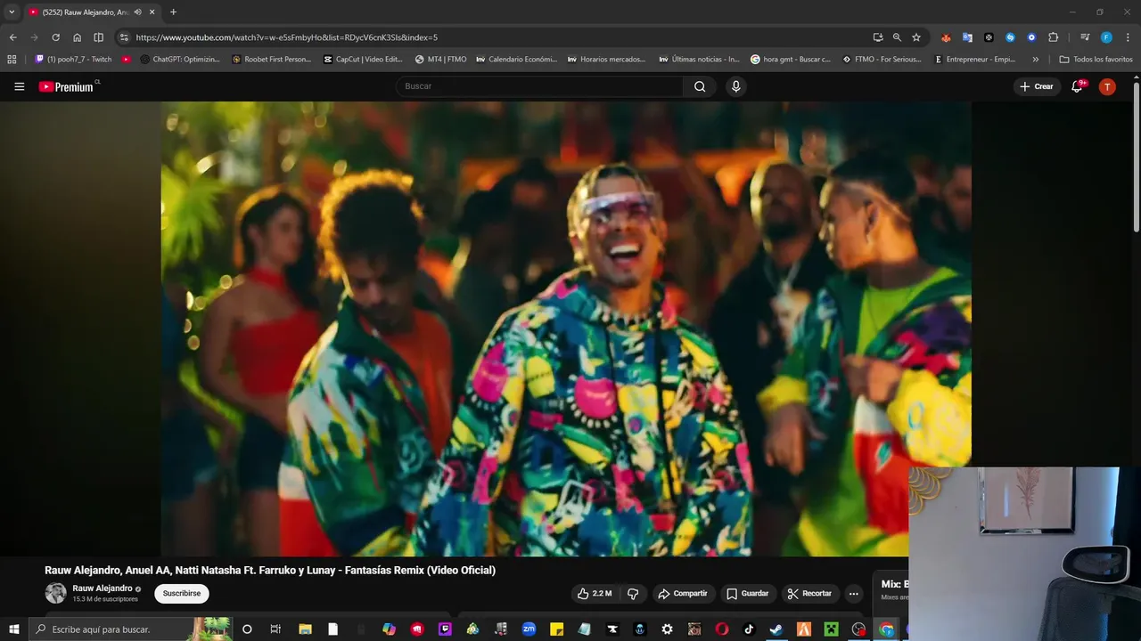Image resolution: width=1141 pixels, height=641 pixels.
Task: Open the Rauw Alejandro channel name
Action: tap(103, 588)
